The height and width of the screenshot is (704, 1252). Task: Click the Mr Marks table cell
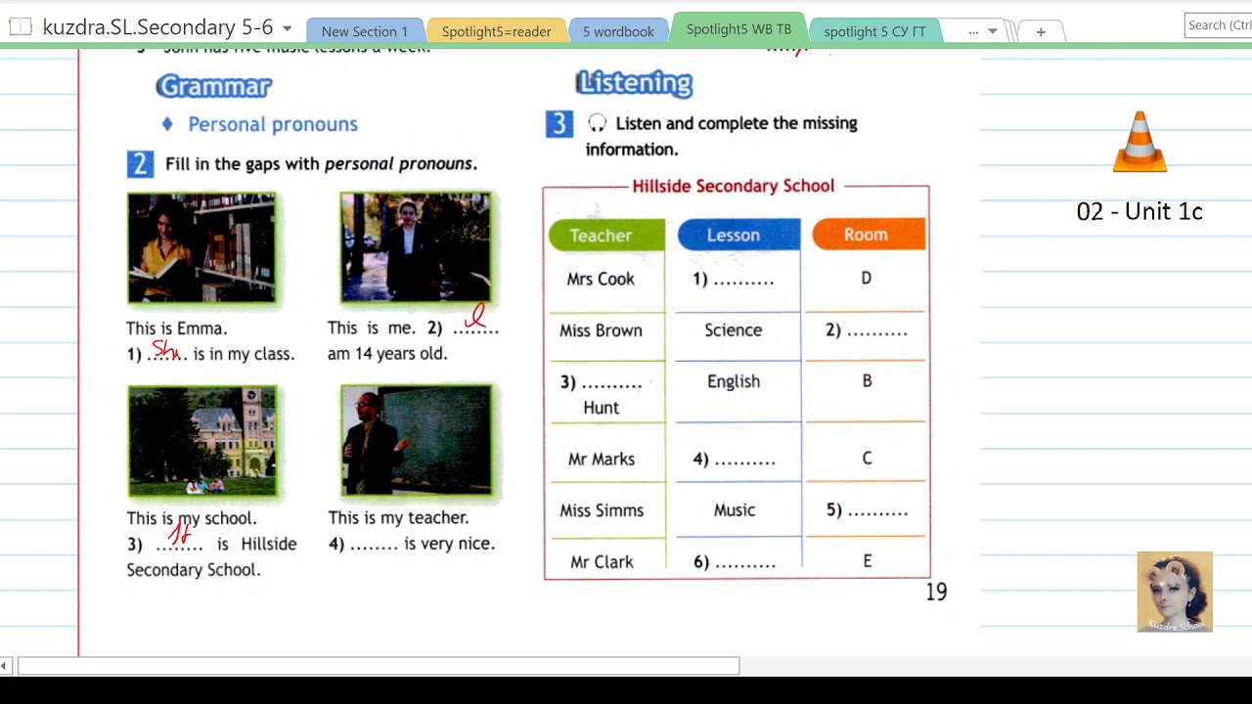point(602,459)
